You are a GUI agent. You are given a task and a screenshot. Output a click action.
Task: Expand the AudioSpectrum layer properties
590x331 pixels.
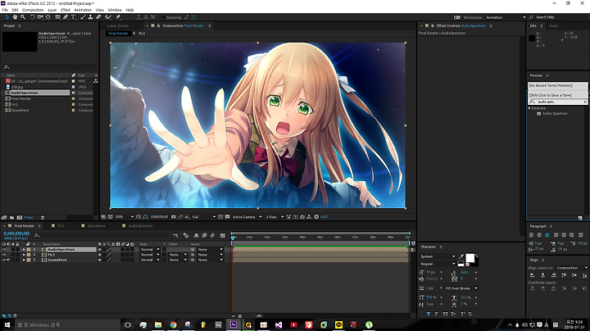[x=24, y=249]
